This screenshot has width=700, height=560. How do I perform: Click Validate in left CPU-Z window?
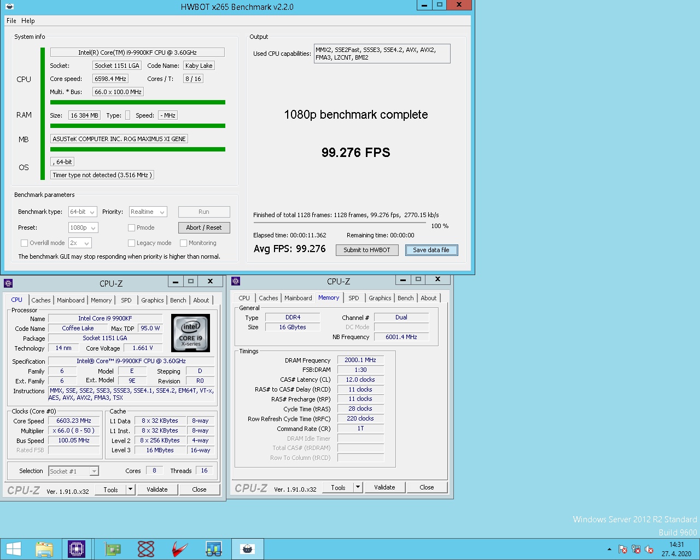tap(157, 489)
